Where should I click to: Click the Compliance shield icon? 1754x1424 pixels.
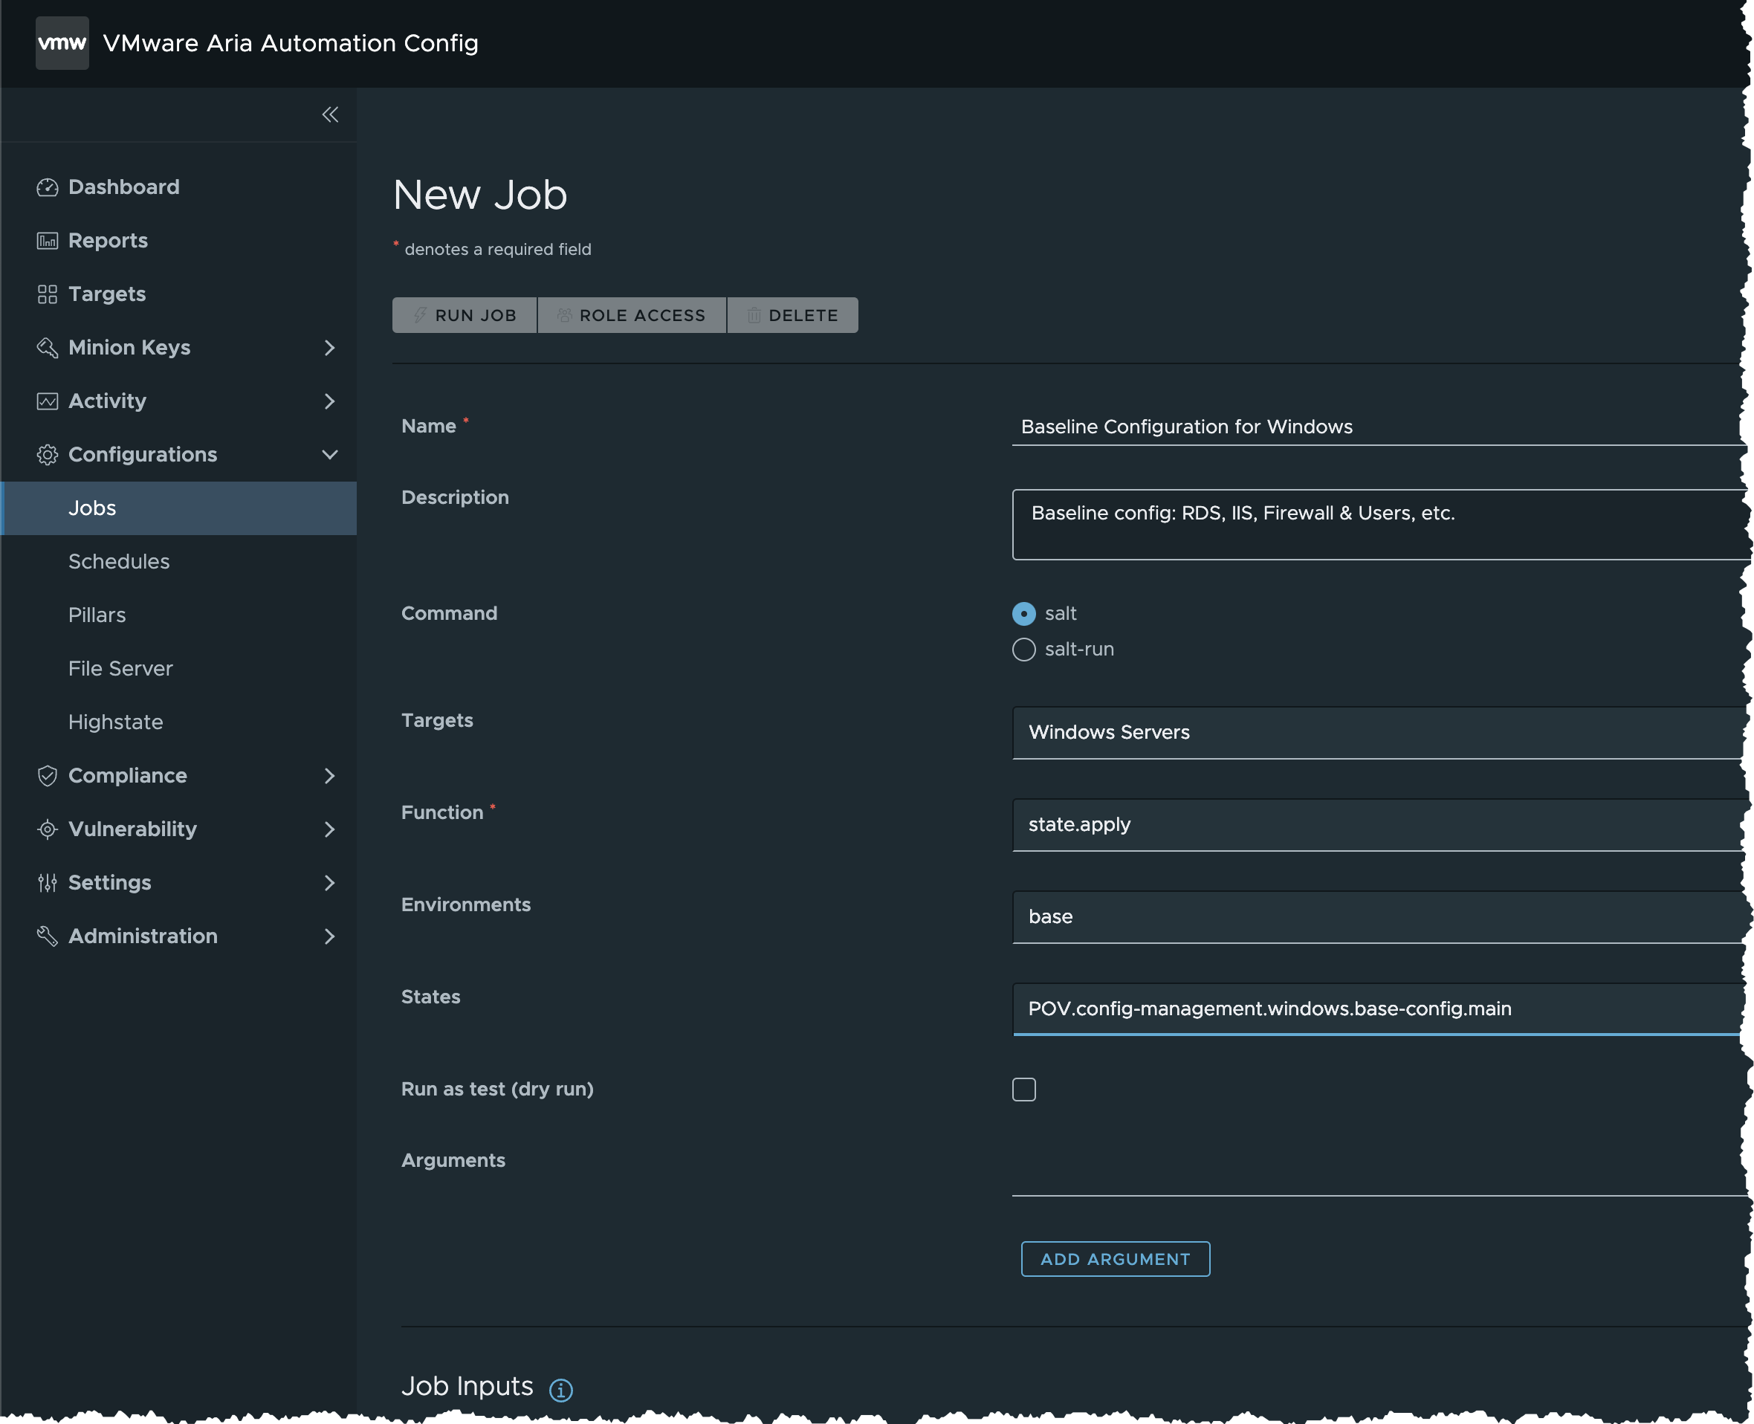[48, 776]
